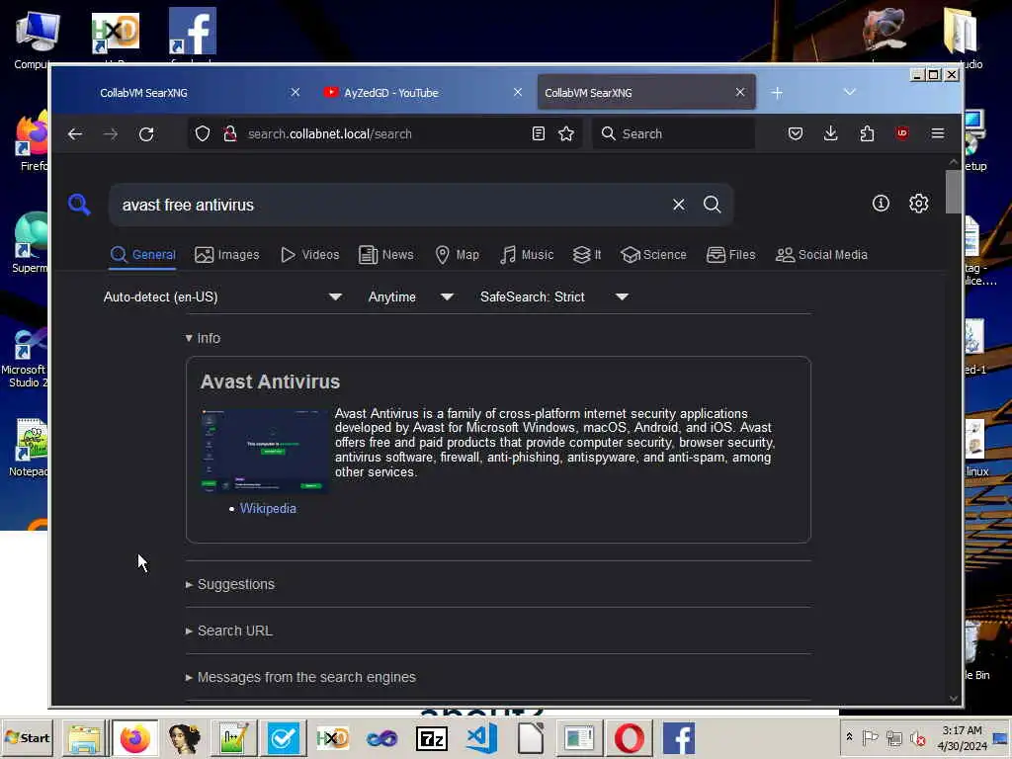Image resolution: width=1012 pixels, height=759 pixels.
Task: Select the Images search category
Action: click(x=227, y=255)
